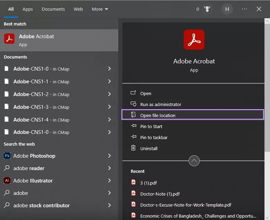Open the H user account avatar
270x220 pixels.
coord(227,9)
